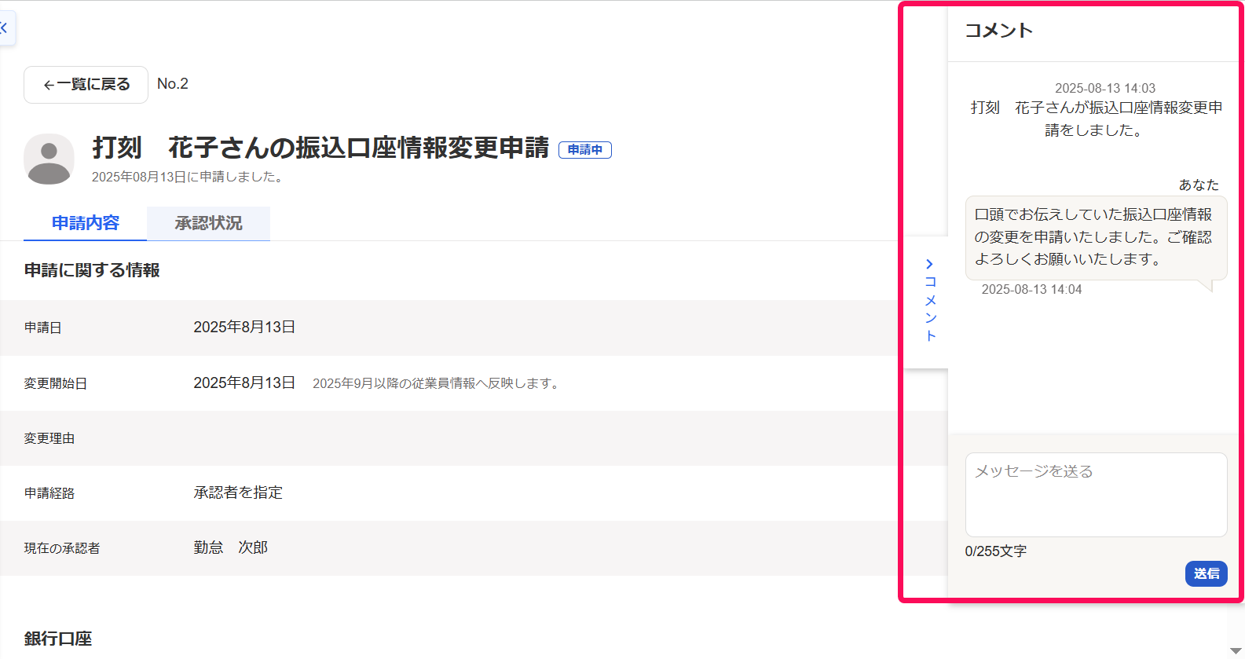
Task: Click the 変更理由 row label
Action: pos(49,438)
